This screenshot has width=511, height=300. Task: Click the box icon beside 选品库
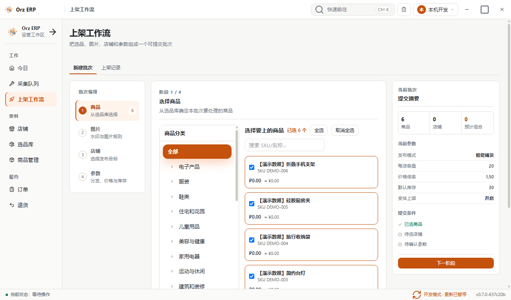coord(12,144)
